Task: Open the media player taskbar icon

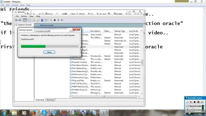Action: (x=24, y=113)
